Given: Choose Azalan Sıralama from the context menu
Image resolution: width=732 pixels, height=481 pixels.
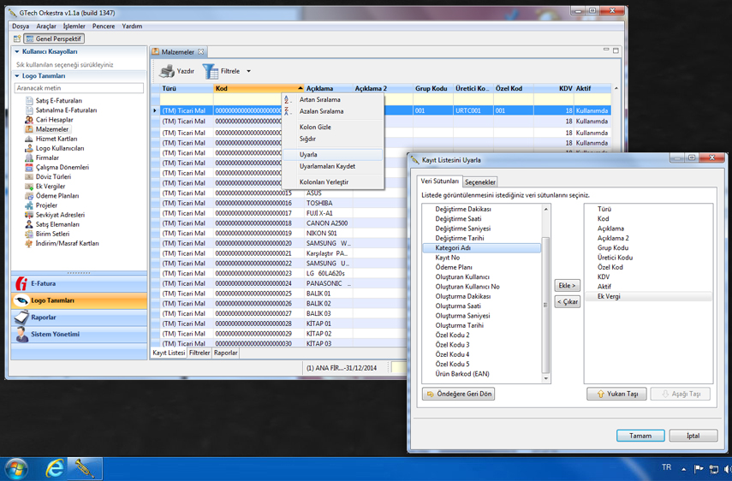Looking at the screenshot, I should point(321,111).
